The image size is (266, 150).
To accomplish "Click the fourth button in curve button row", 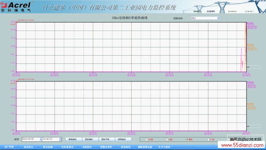I will [x=123, y=139].
